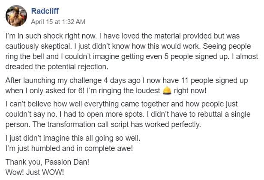Click the words 'cautiously skeptical'

pyautogui.click(x=38, y=46)
